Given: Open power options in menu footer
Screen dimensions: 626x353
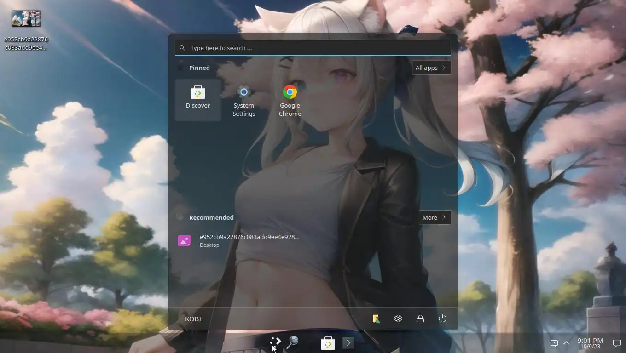Looking at the screenshot, I should pyautogui.click(x=442, y=319).
